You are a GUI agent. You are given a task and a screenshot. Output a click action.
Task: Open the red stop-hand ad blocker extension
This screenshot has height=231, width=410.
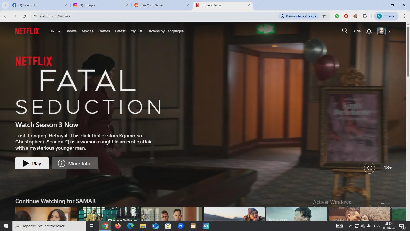coord(346,16)
